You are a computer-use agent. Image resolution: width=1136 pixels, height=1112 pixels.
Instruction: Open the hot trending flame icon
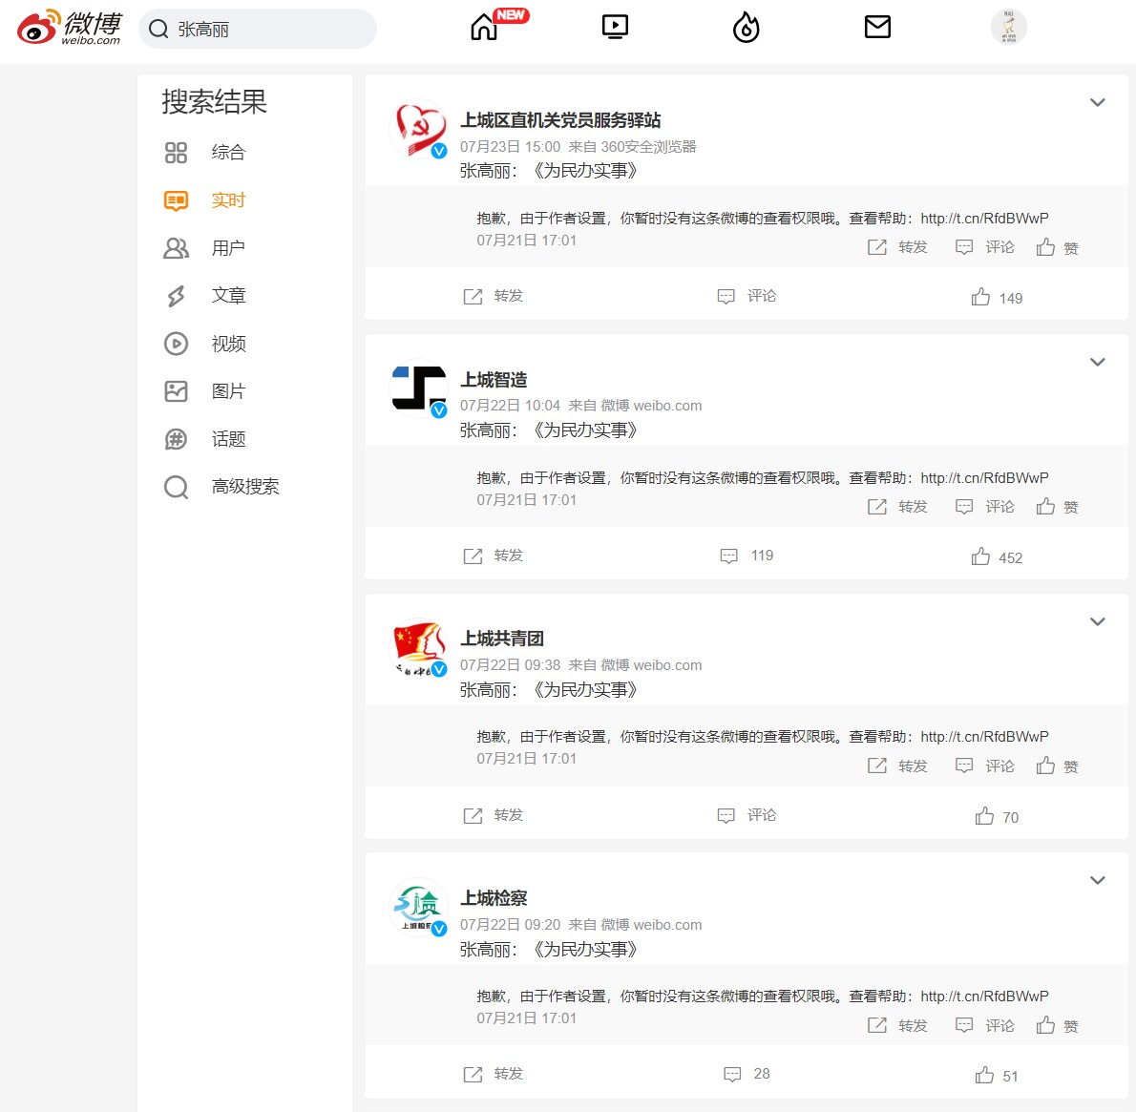tap(747, 28)
